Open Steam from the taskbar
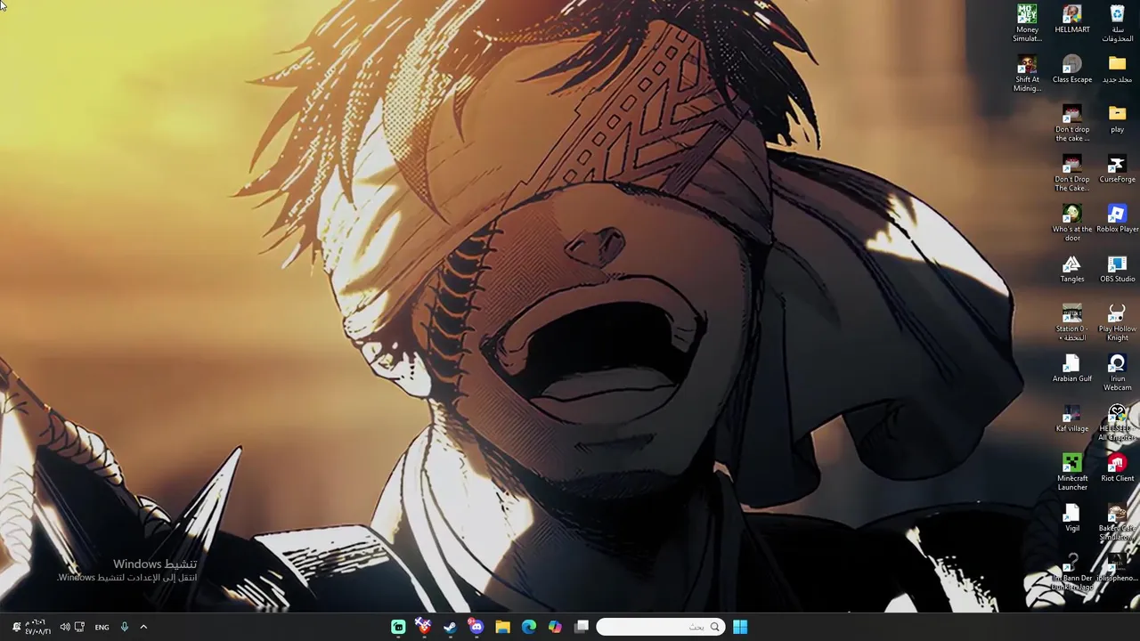 [x=450, y=627]
